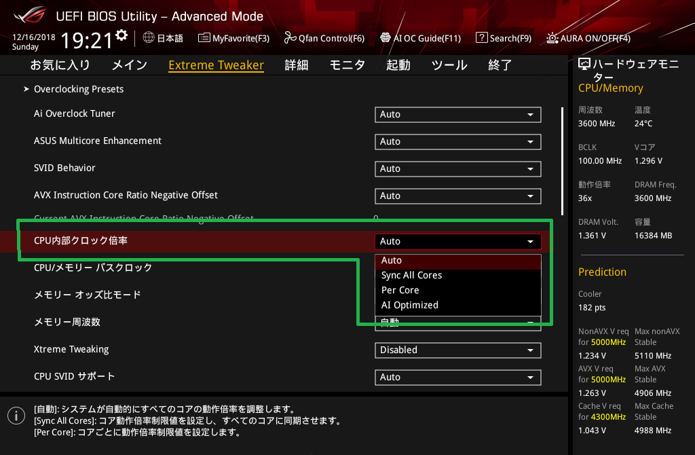
Task: Click the AI OC Guide brain icon
Action: click(386, 38)
